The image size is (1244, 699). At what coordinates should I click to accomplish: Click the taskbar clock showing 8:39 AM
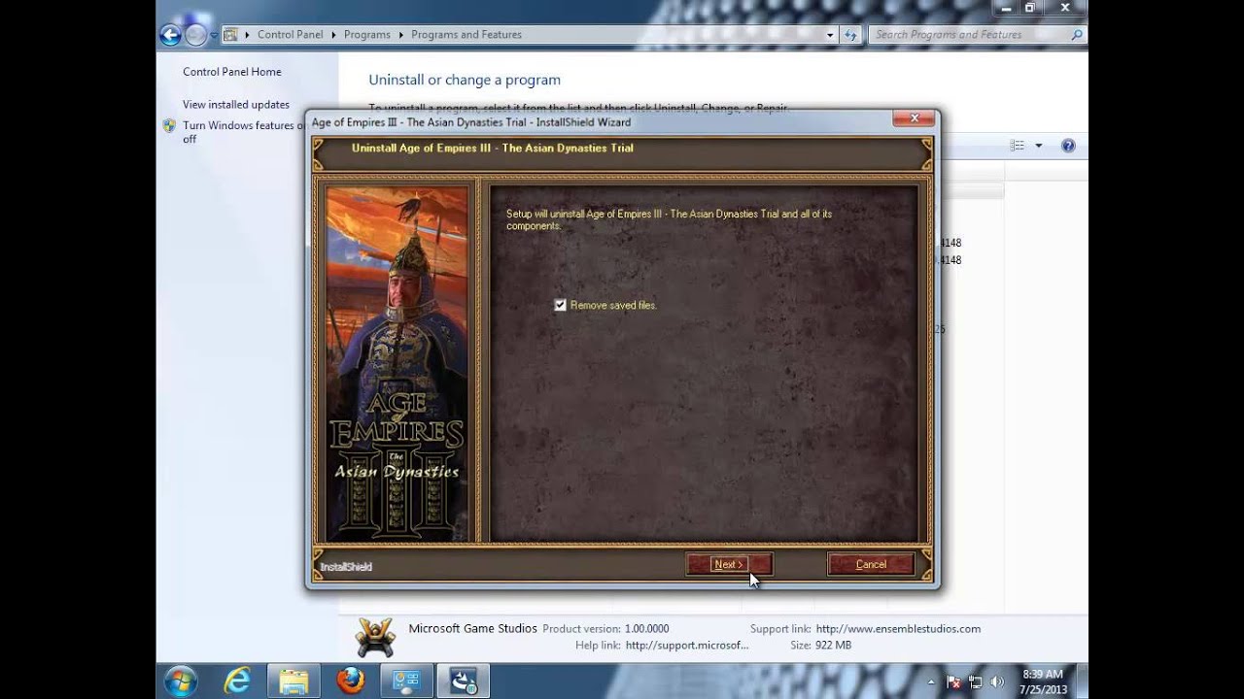point(1042,681)
